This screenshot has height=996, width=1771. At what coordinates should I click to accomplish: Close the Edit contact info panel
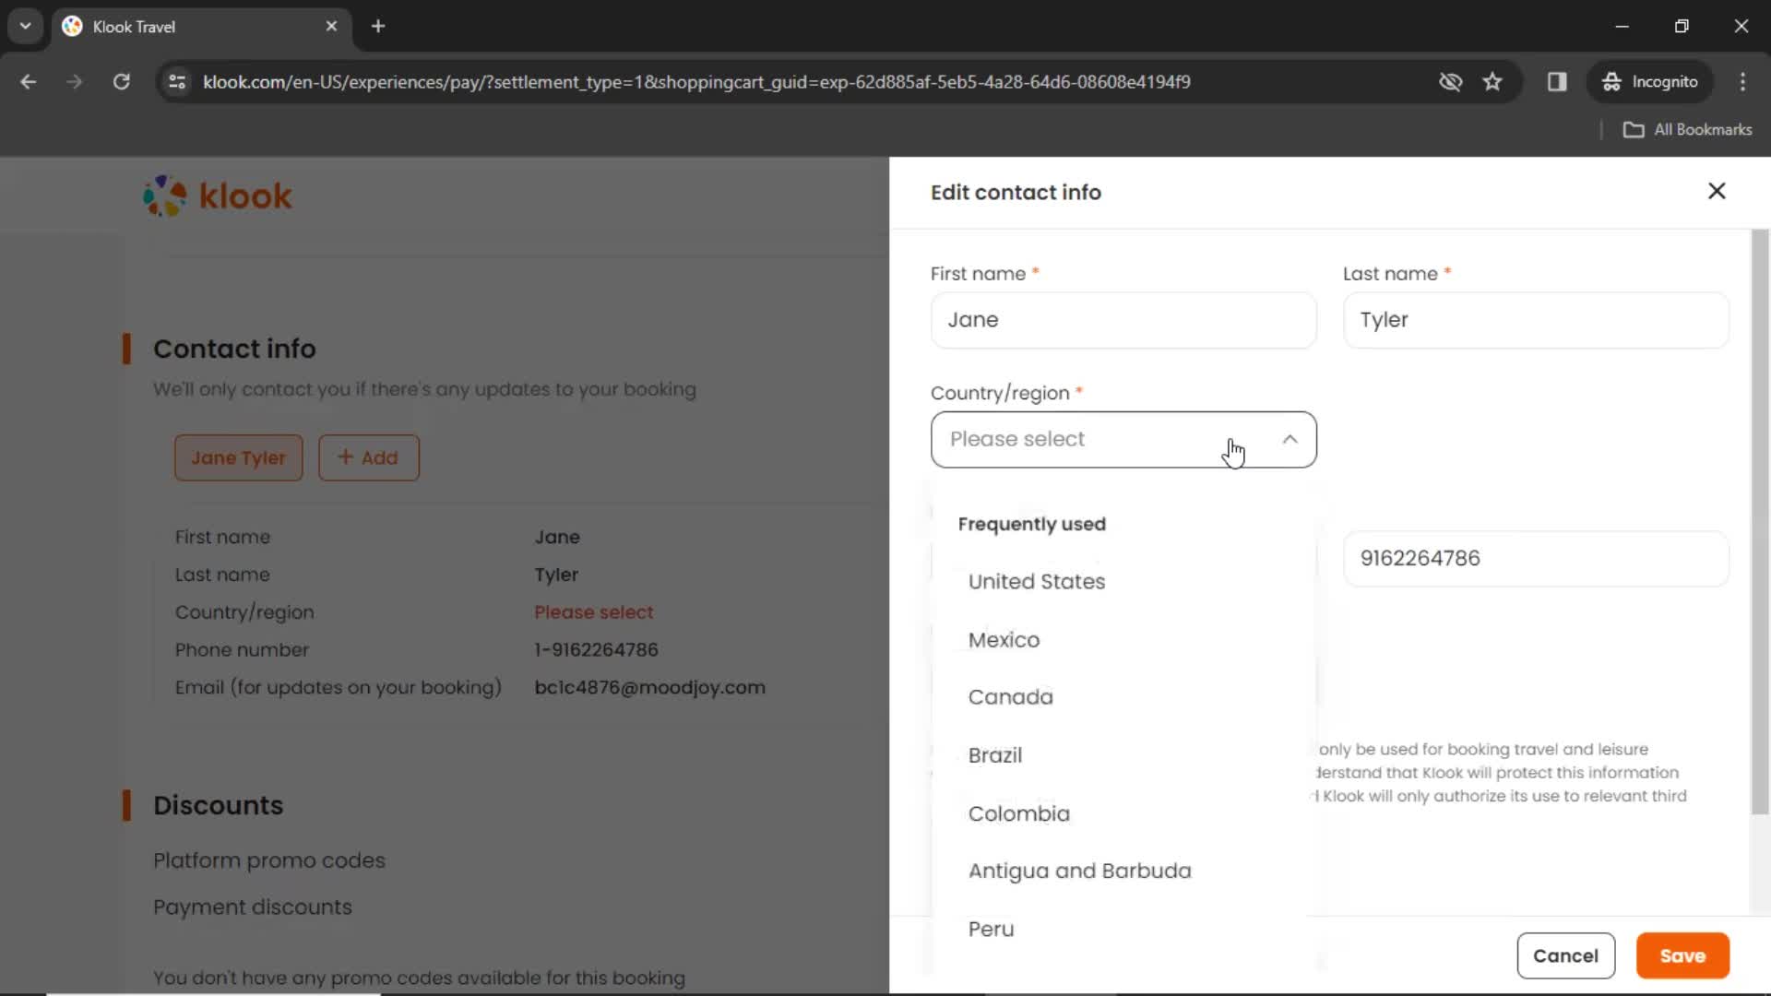point(1717,191)
